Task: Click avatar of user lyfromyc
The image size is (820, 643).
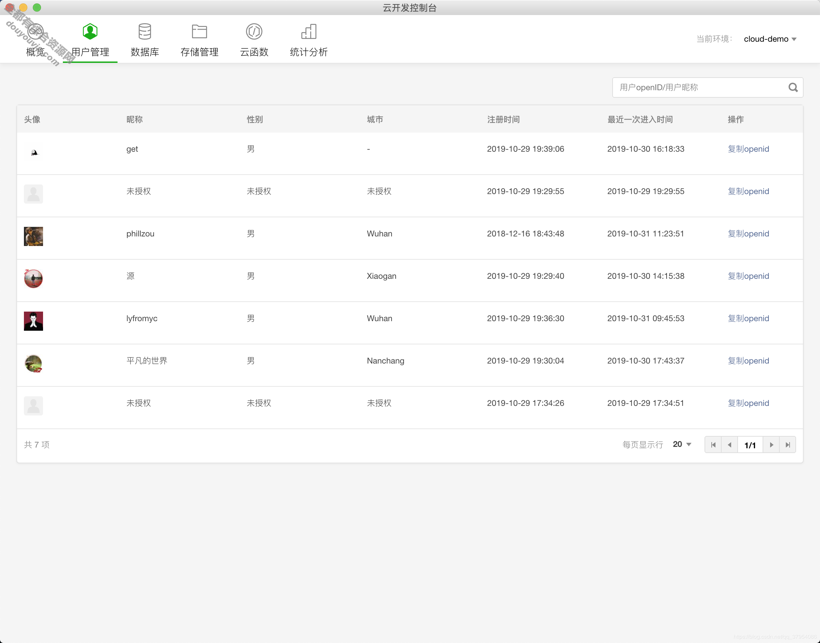Action: tap(33, 321)
